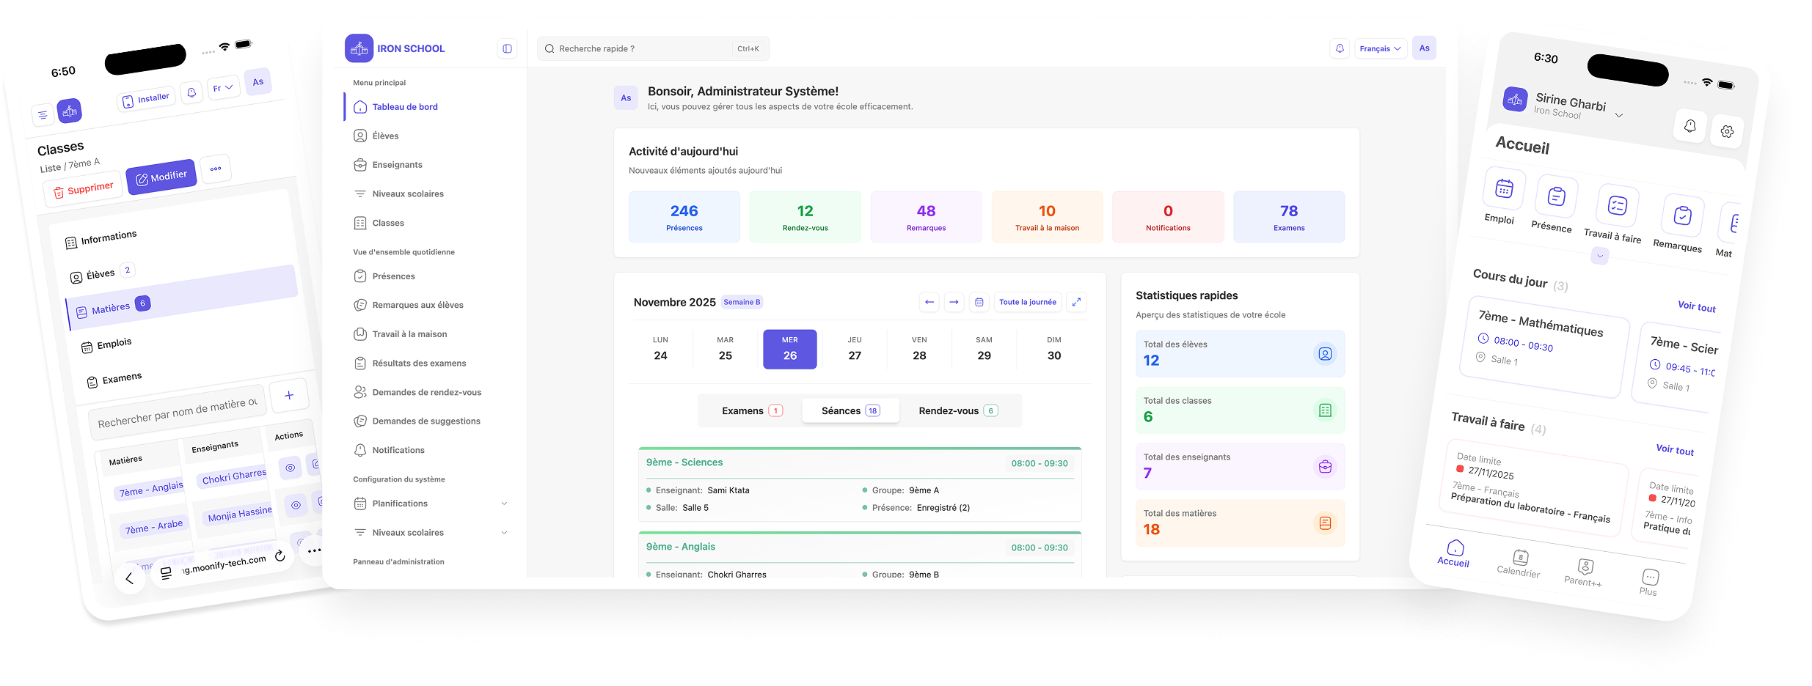The image size is (1812, 686).
Task: Open Élèves in the sidebar menu
Action: click(385, 136)
